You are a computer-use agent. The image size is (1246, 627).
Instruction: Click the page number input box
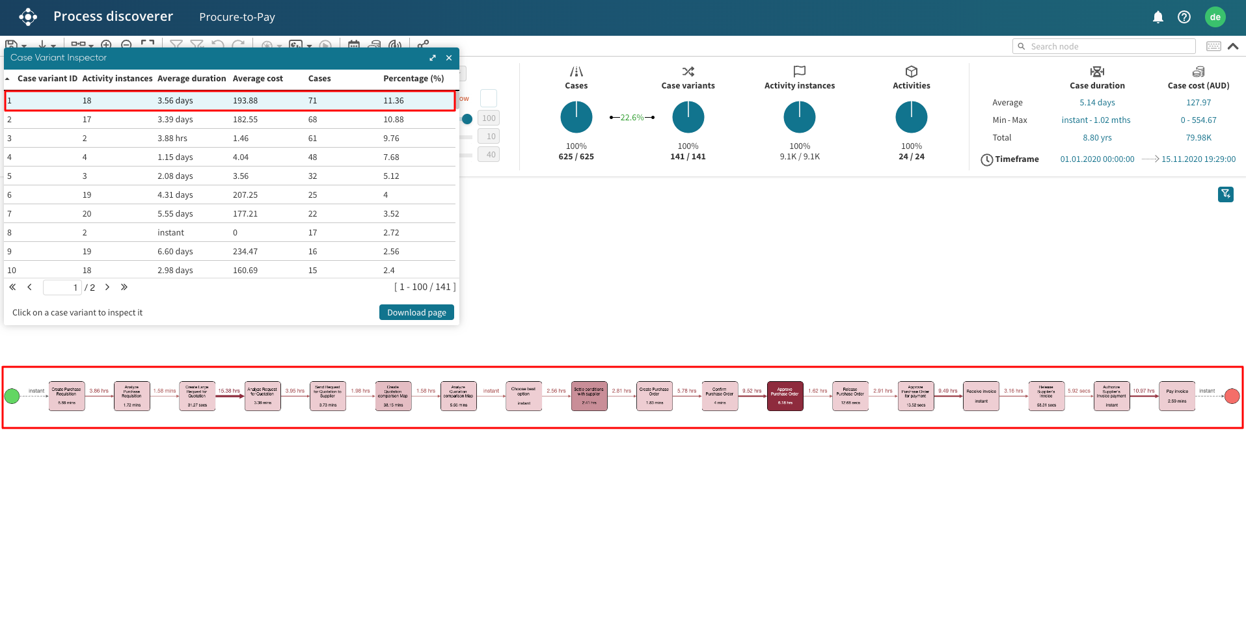[x=62, y=287]
